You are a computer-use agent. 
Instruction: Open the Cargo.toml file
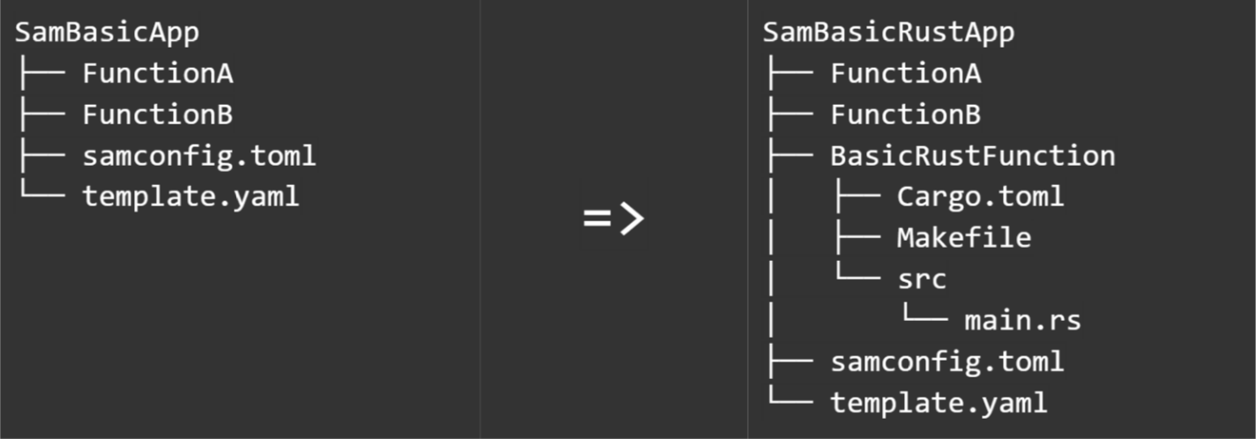tap(980, 197)
